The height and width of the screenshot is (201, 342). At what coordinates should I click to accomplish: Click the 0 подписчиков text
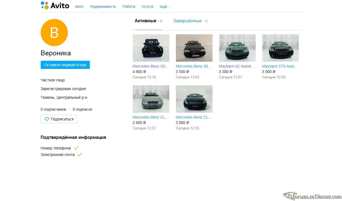53,109
